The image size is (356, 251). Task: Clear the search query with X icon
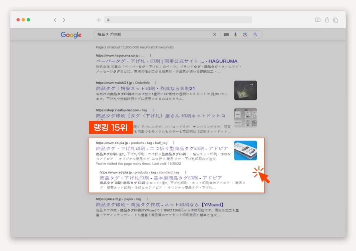[215, 35]
